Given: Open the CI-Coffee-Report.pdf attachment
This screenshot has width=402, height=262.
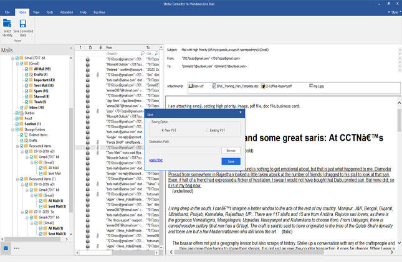Looking at the screenshot, I should [x=276, y=86].
